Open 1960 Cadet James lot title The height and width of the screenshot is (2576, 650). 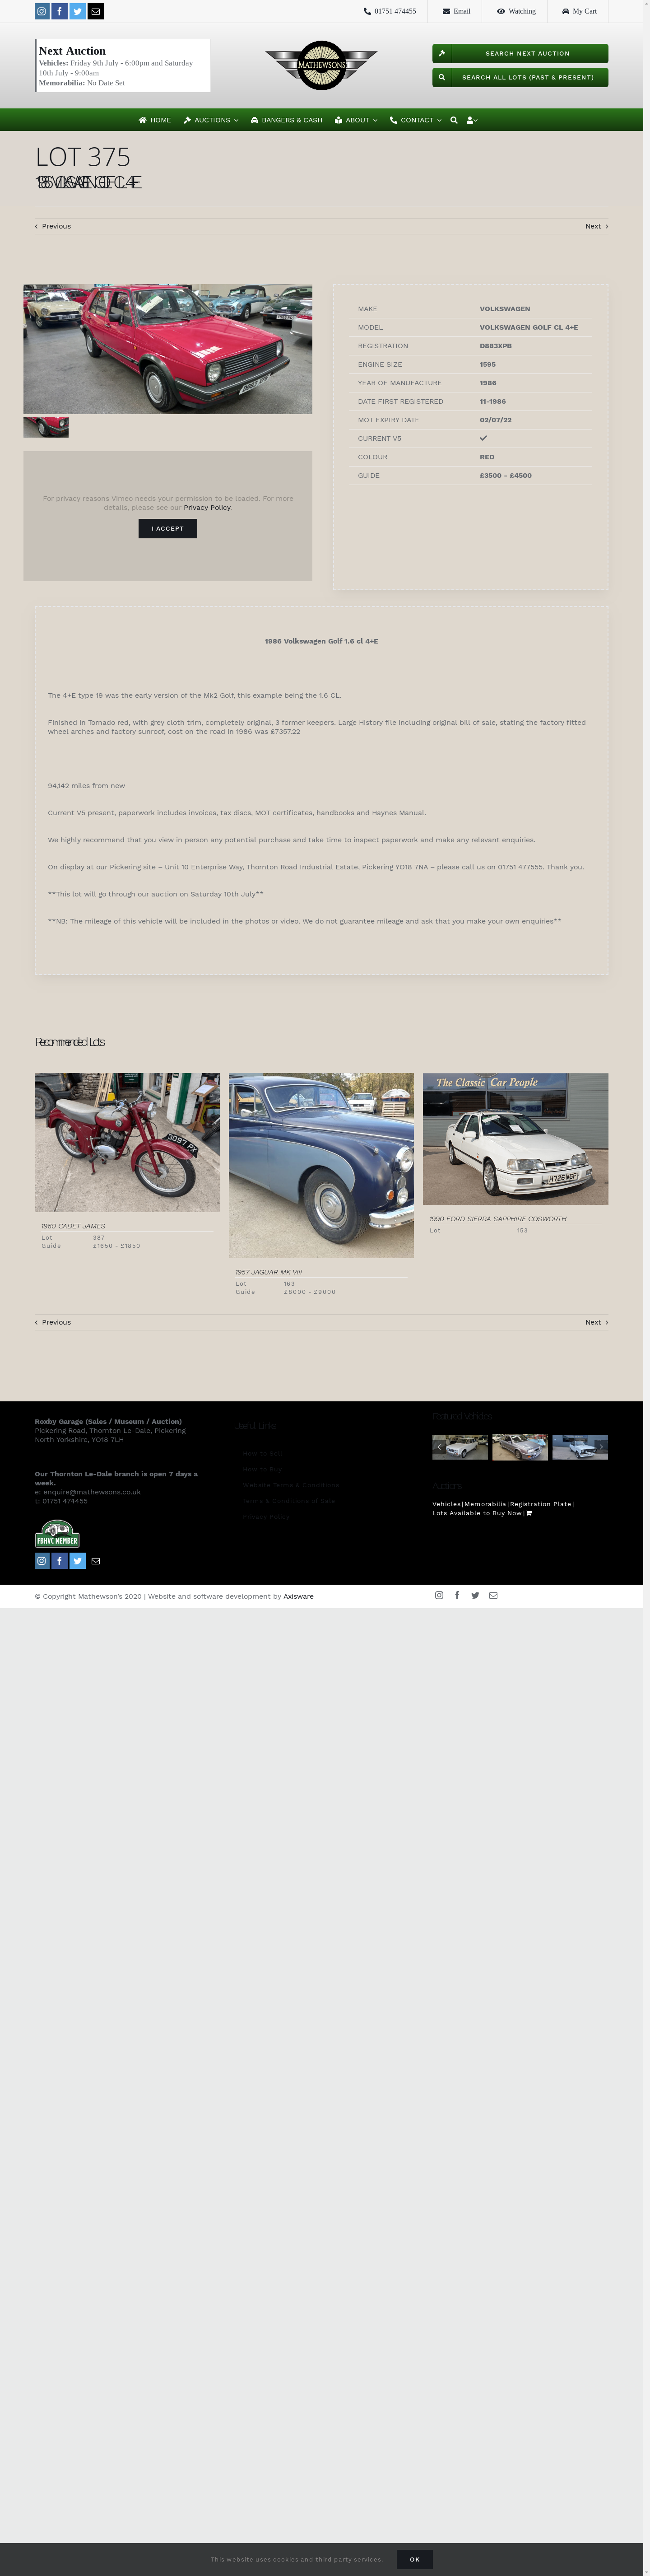pyautogui.click(x=73, y=1226)
